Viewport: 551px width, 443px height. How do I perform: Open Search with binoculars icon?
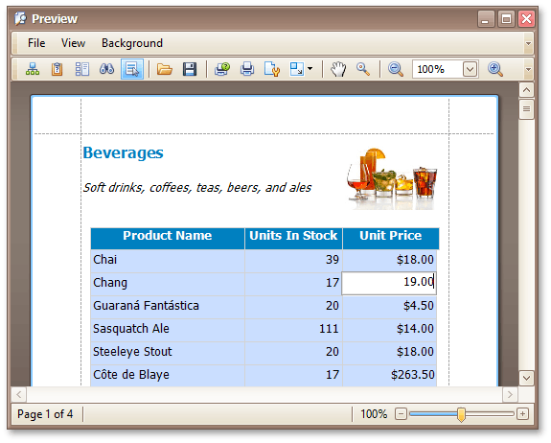[106, 69]
